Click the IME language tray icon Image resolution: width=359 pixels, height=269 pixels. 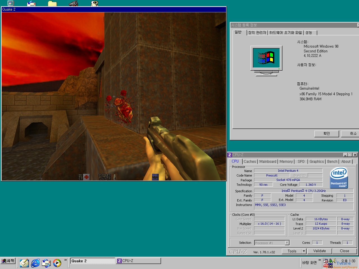pos(330,261)
